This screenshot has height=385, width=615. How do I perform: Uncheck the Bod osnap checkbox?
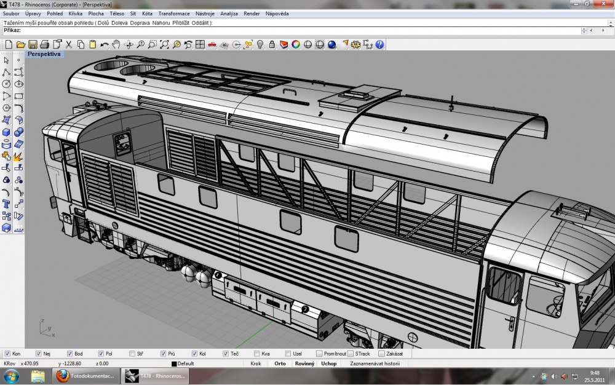[x=69, y=354]
